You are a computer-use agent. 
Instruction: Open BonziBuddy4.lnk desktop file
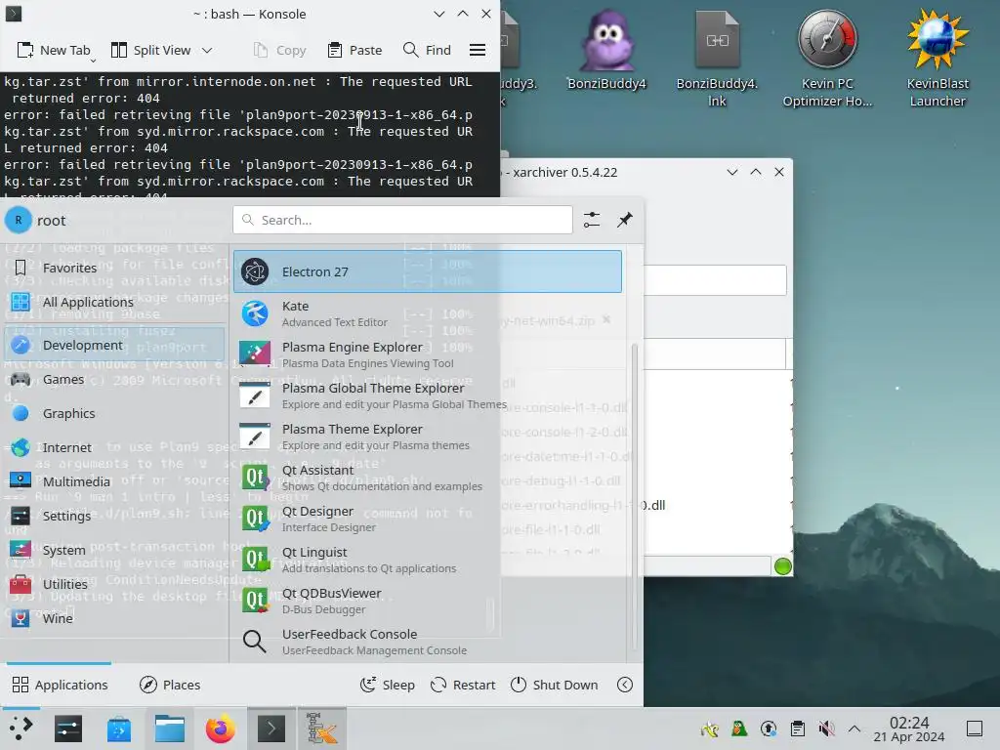[717, 59]
